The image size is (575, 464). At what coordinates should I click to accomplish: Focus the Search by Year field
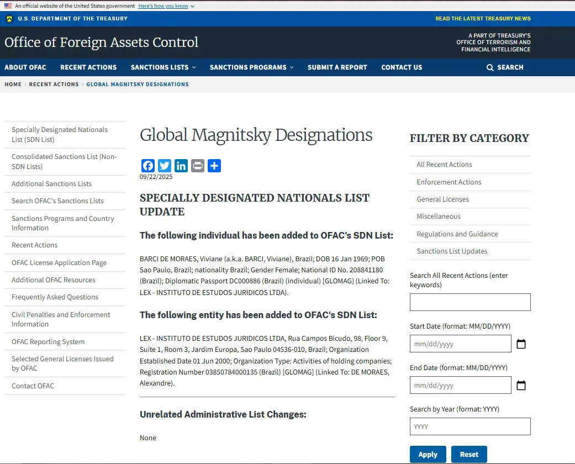click(x=470, y=426)
